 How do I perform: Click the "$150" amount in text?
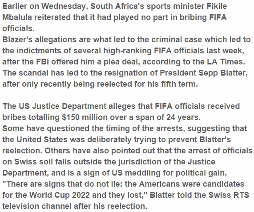71,117
